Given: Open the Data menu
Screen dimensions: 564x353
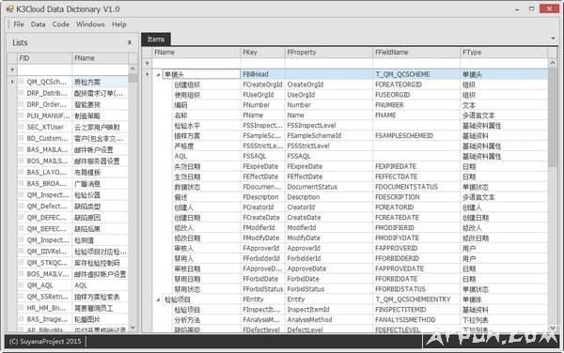Looking at the screenshot, I should 38,24.
